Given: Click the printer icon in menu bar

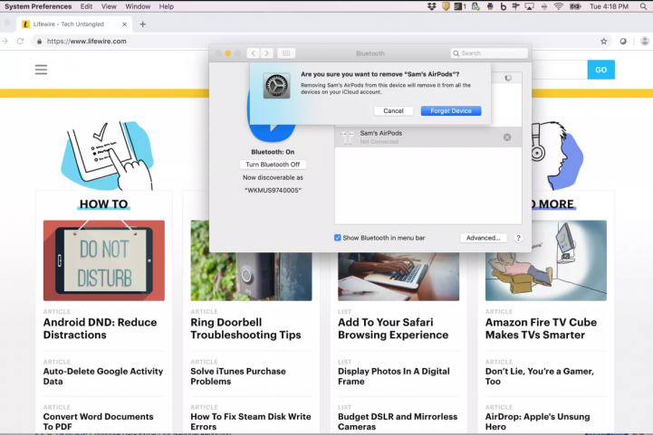Looking at the screenshot, I should tap(490, 6).
